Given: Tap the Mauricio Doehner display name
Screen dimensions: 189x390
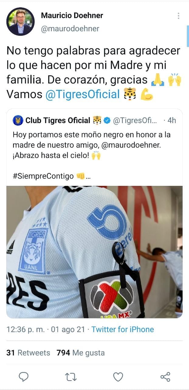Looking at the screenshot, I should [x=72, y=15].
